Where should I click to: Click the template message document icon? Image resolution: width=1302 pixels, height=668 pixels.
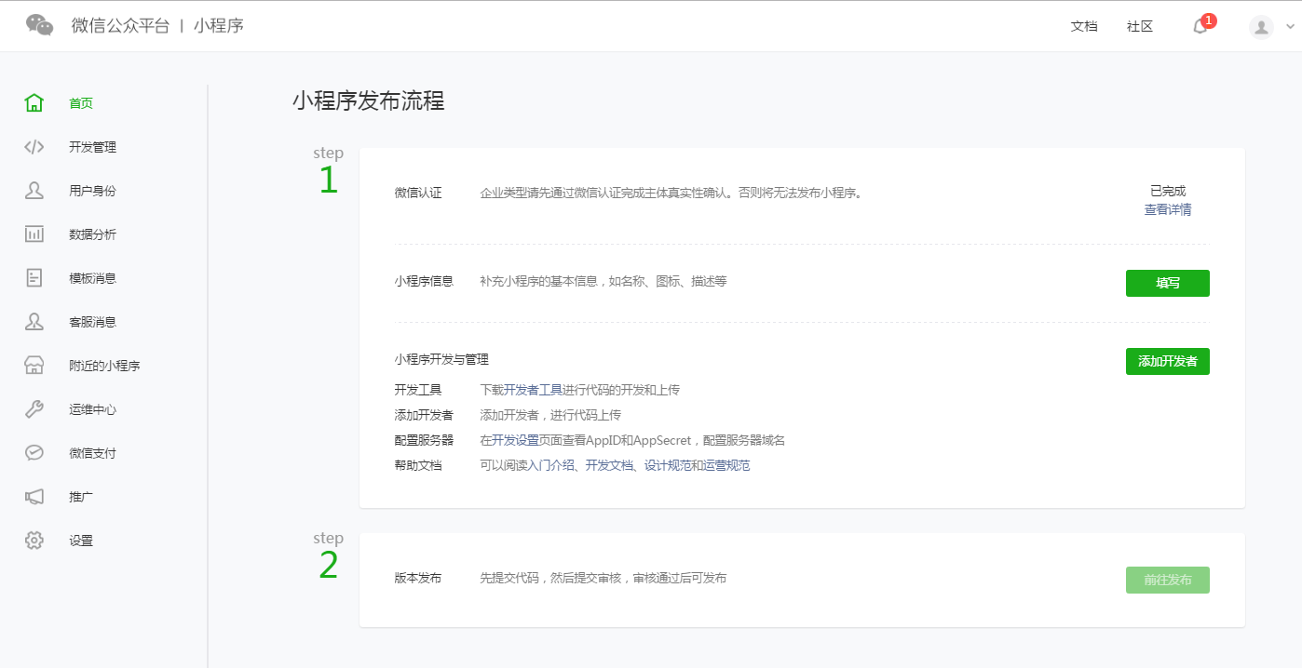coord(34,278)
